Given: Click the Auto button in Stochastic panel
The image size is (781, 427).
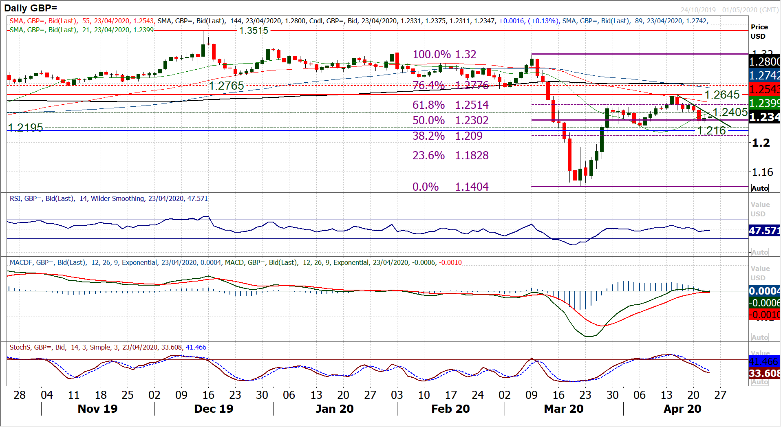Looking at the screenshot, I should click(760, 382).
